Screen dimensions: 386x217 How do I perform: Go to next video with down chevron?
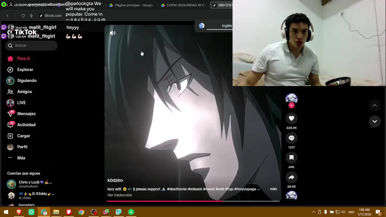375,121
